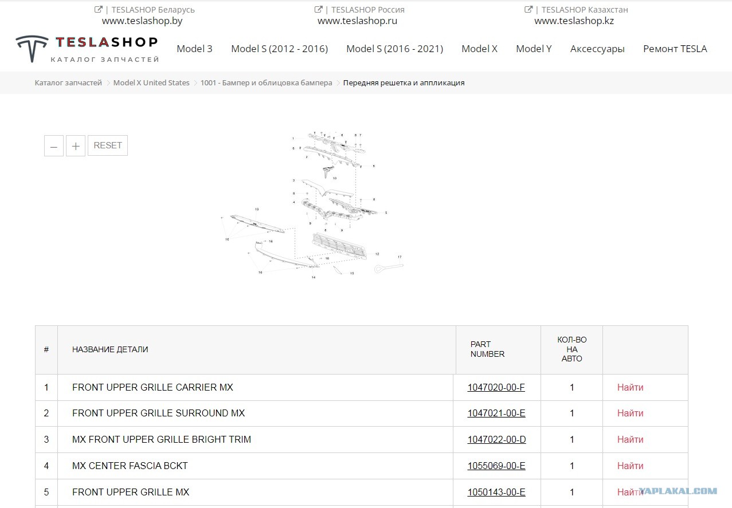Visit www.teslashop.kz link
Viewport: 732px width, 508px height.
coord(574,21)
